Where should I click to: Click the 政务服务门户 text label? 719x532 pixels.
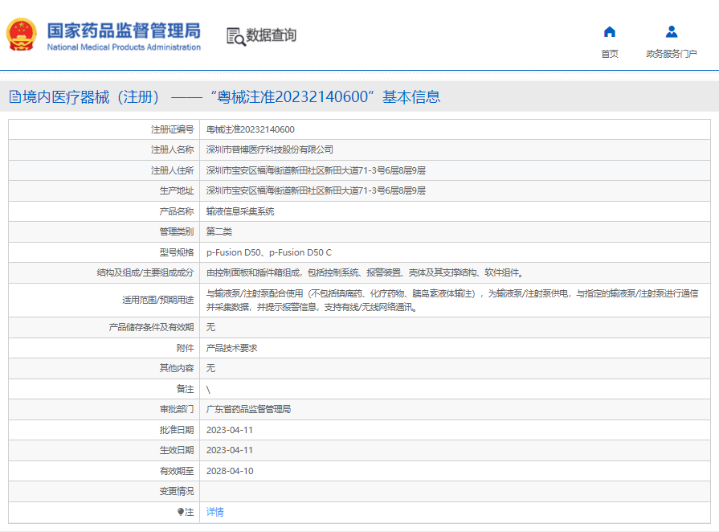(672, 54)
